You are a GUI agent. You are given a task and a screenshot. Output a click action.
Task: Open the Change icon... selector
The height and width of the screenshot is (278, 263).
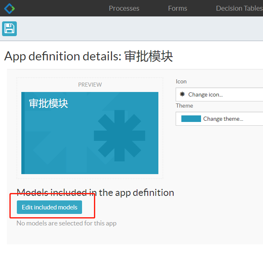coord(205,94)
